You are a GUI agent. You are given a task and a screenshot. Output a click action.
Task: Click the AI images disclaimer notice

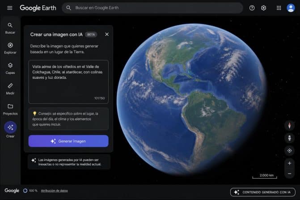point(69,162)
